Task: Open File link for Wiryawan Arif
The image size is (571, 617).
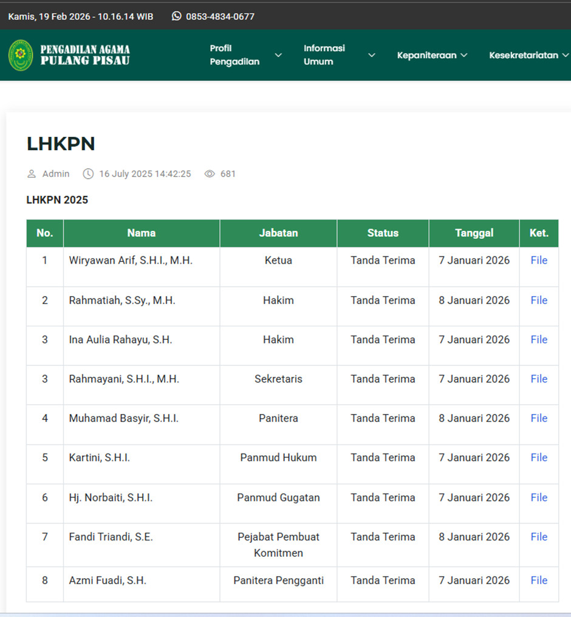Action: pyautogui.click(x=539, y=260)
